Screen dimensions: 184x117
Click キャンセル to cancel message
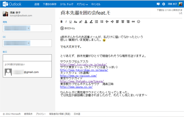[x=96, y=4]
